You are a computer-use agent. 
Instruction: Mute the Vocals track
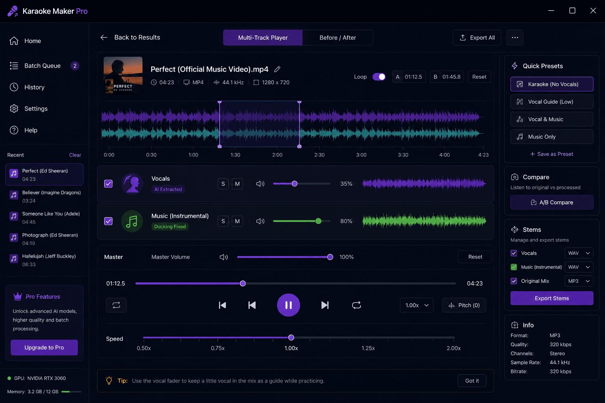[237, 184]
